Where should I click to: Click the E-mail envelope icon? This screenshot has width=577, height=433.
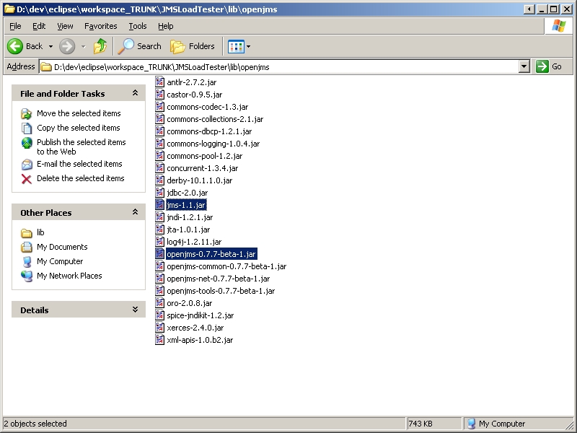[x=27, y=165]
